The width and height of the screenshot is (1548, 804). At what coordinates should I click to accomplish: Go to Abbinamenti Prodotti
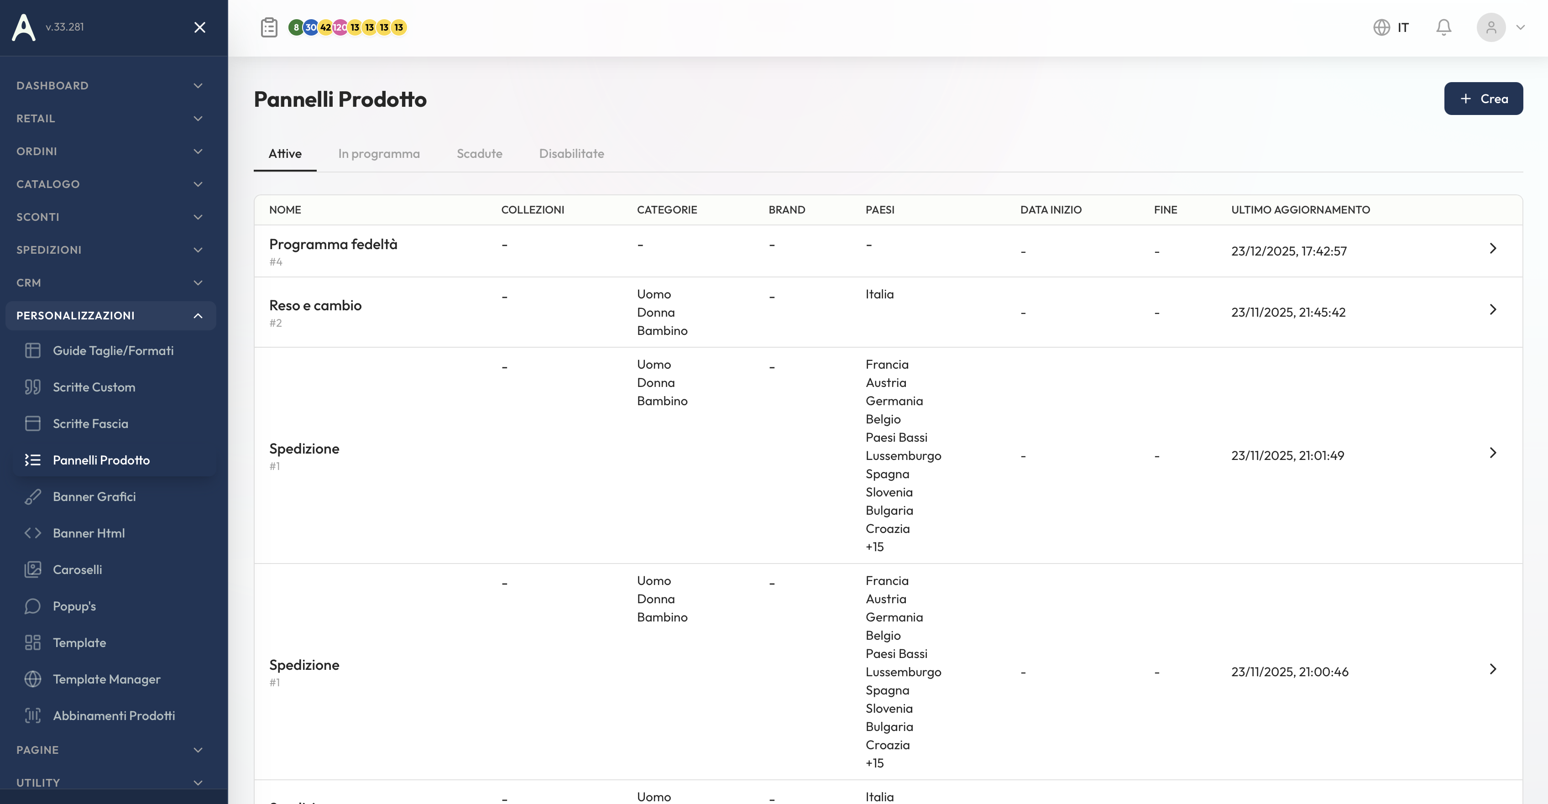114,715
